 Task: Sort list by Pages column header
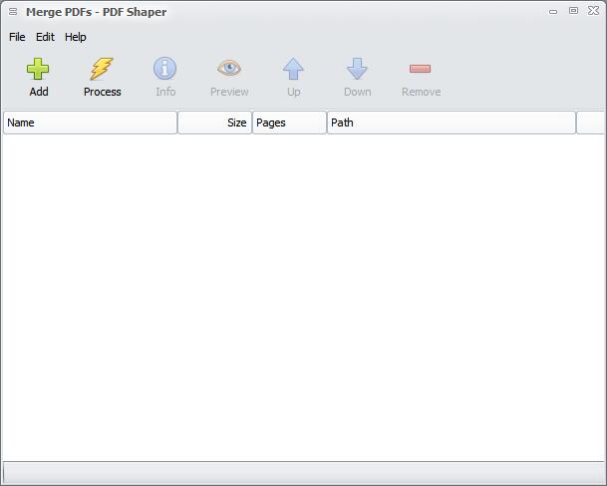point(290,122)
